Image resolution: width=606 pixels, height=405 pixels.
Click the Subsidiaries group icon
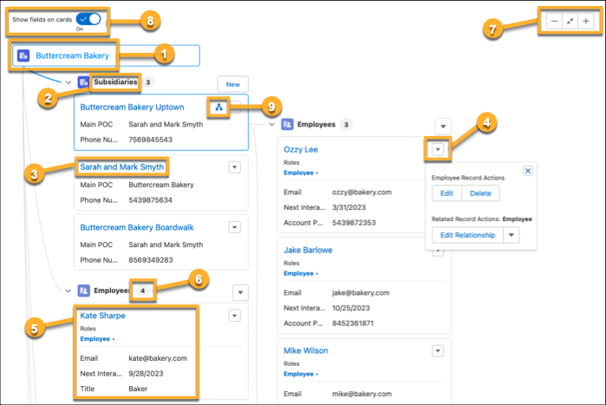point(83,82)
